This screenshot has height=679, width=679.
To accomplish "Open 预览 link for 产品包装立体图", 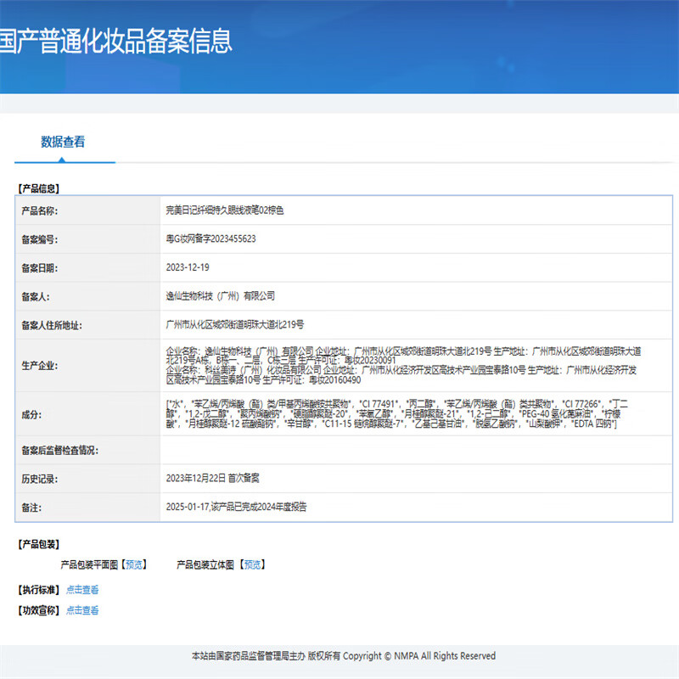I will (x=254, y=564).
